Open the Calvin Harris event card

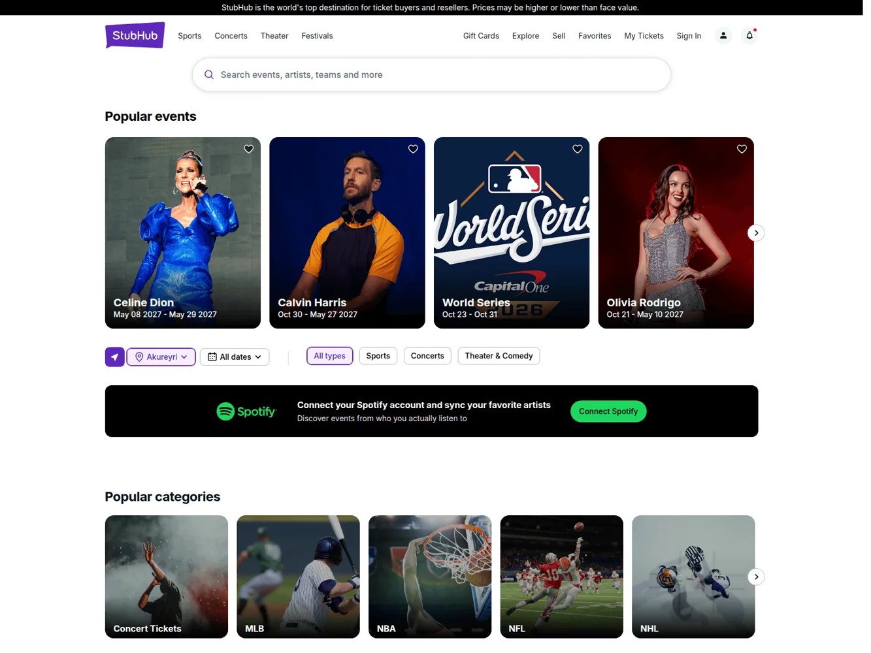347,233
